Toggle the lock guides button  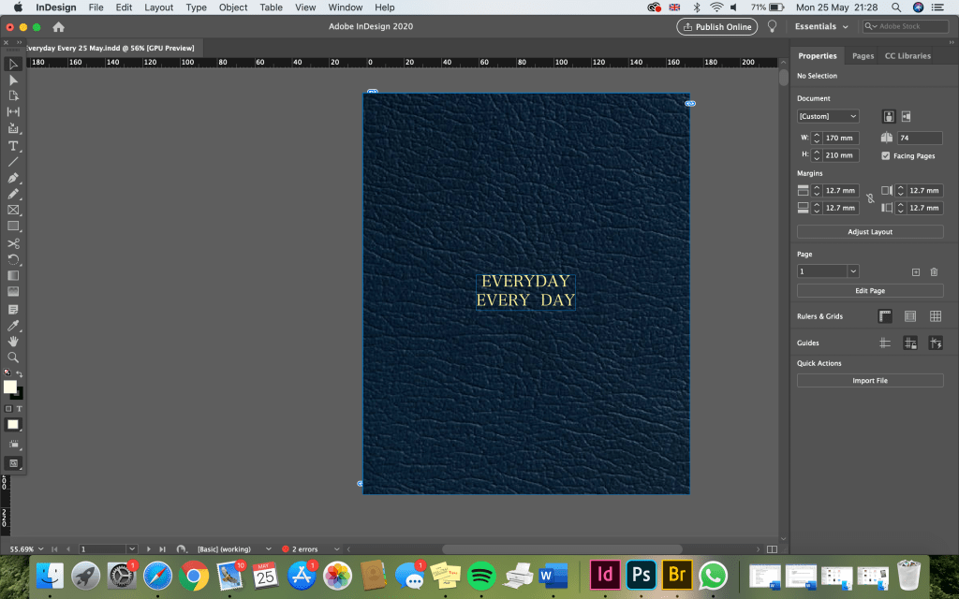click(909, 343)
